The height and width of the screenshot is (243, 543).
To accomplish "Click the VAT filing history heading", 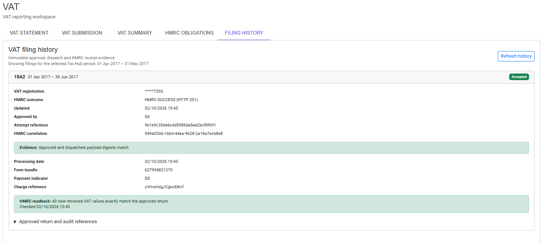I will point(33,50).
